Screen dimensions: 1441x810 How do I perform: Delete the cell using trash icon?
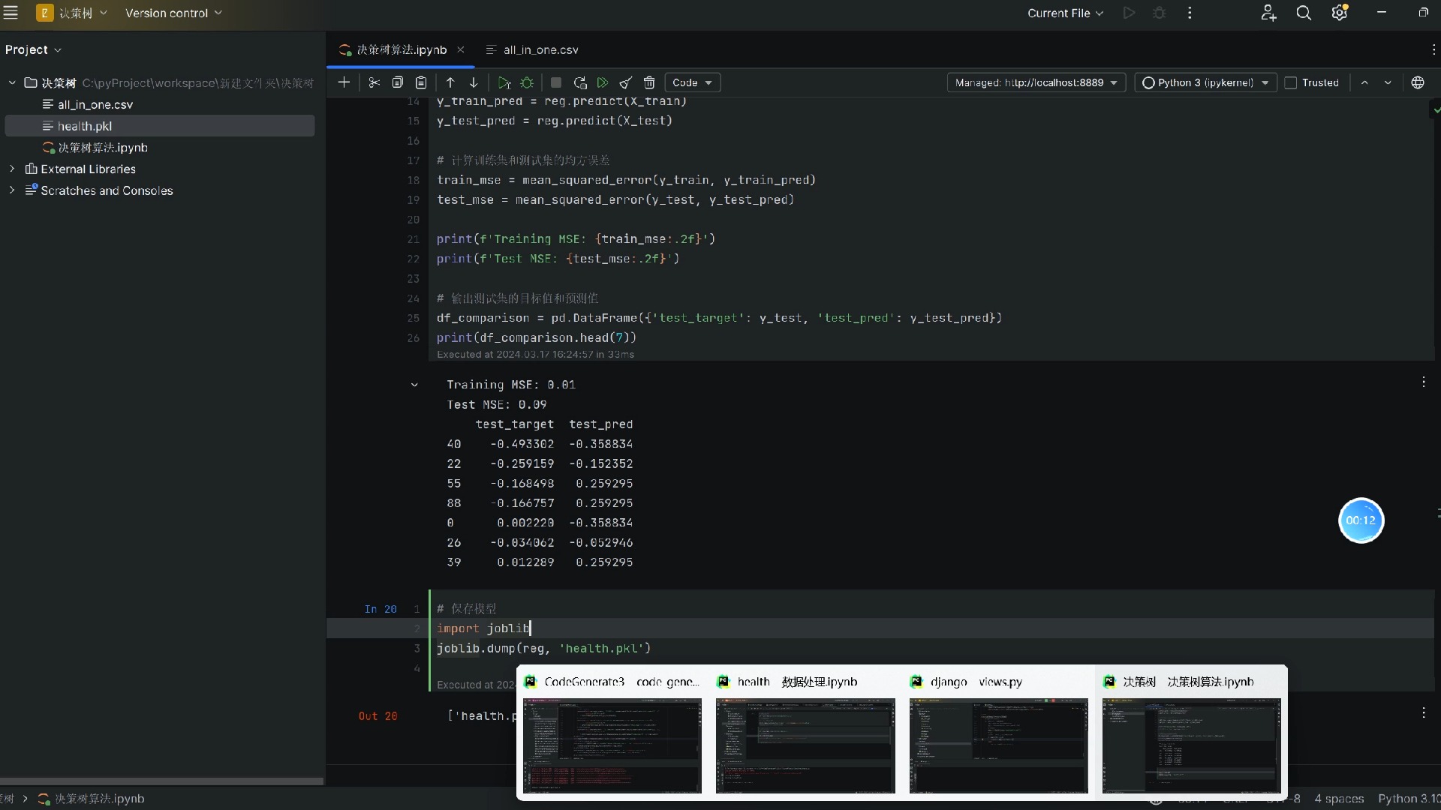(x=649, y=82)
